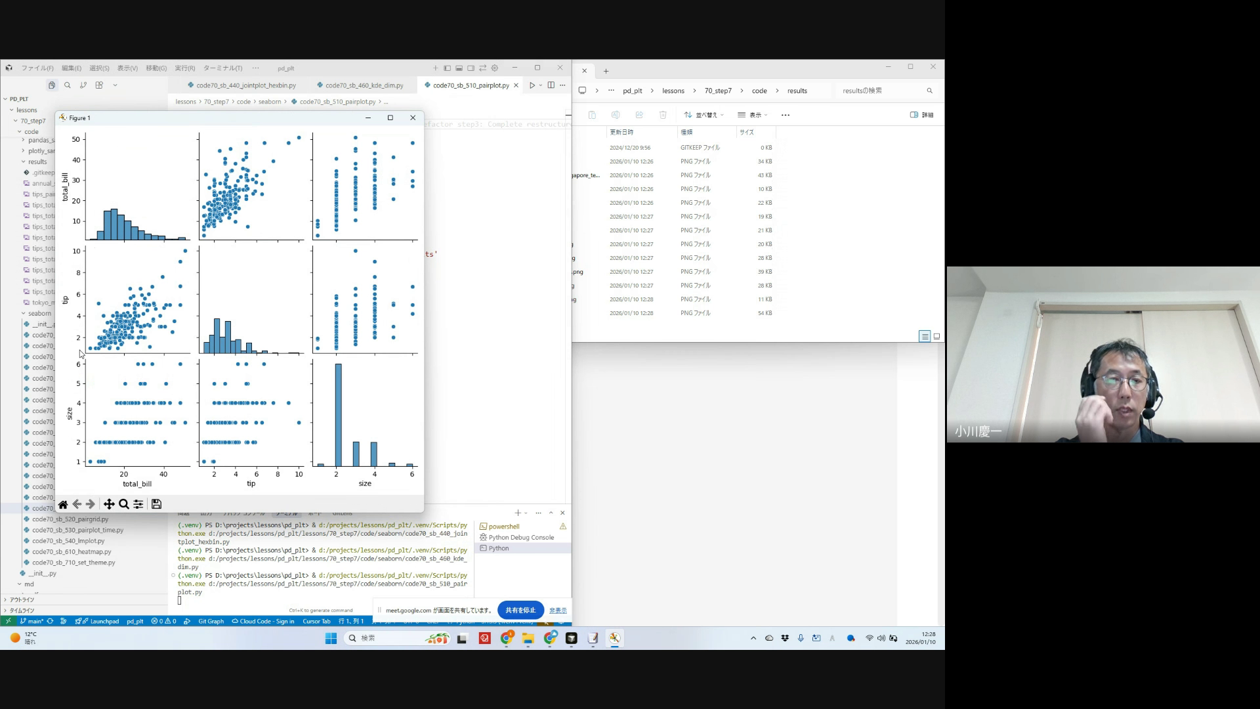Open the 並べ替え sort dropdown

(703, 115)
